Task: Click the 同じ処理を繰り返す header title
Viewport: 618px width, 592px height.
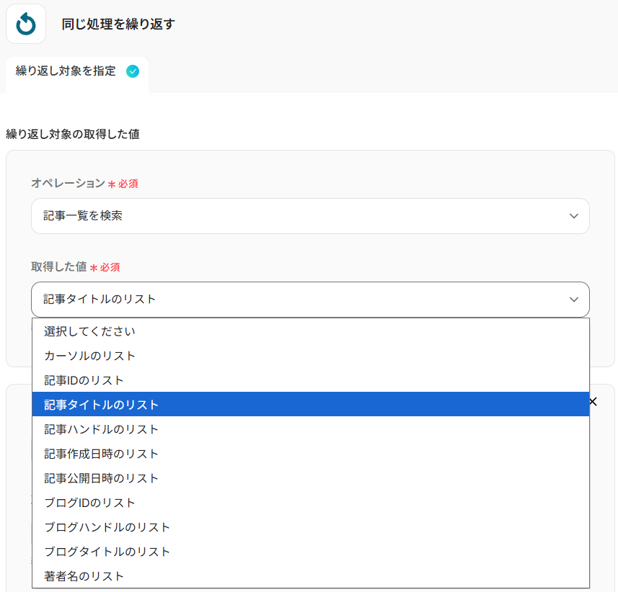Action: point(118,24)
